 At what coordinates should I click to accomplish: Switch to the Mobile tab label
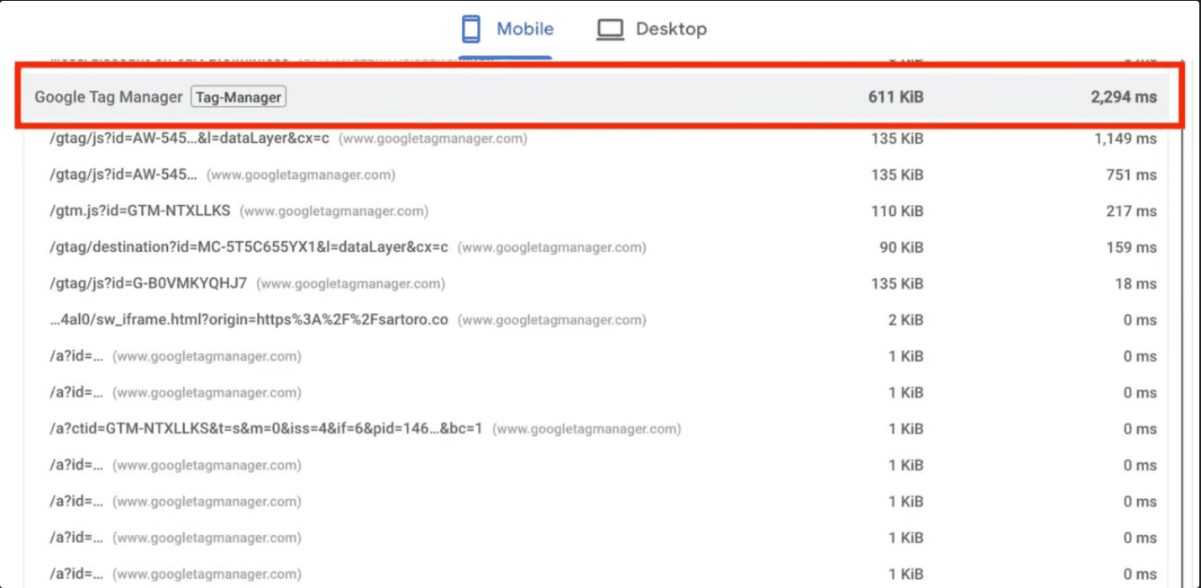pyautogui.click(x=525, y=29)
